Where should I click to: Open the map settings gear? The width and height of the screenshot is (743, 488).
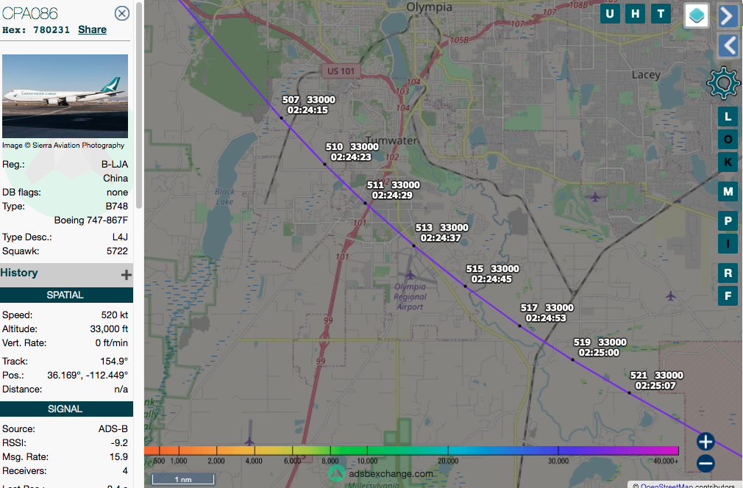coord(723,83)
